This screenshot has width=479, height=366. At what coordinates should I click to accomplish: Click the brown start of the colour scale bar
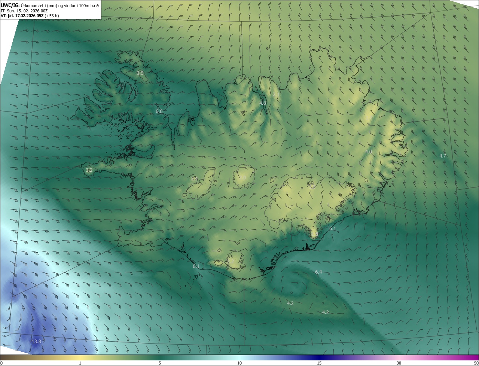[x=4, y=357]
